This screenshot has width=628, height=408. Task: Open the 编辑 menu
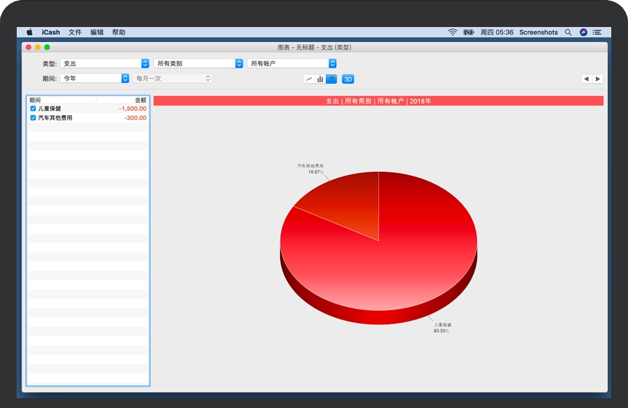point(97,32)
